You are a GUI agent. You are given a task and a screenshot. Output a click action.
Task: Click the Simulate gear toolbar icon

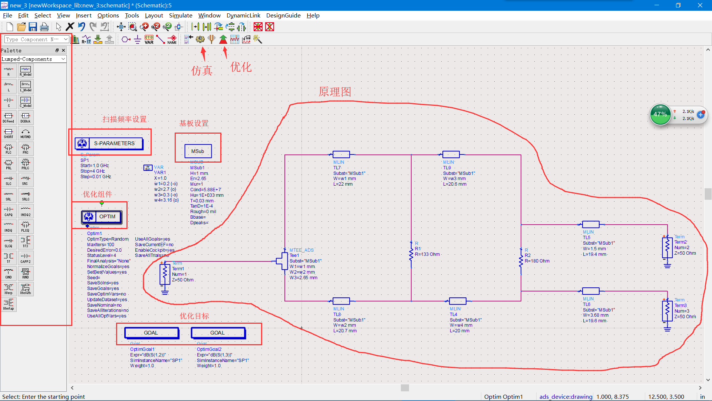point(200,39)
